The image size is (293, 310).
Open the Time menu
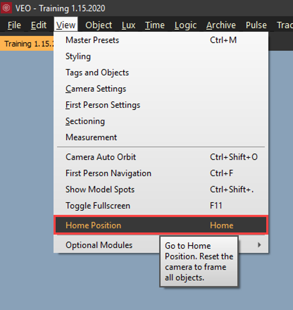tap(155, 25)
